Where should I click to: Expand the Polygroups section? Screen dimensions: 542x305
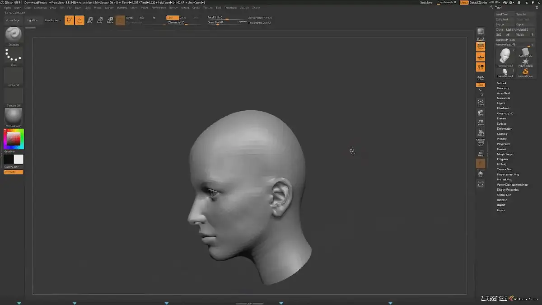pyautogui.click(x=504, y=144)
